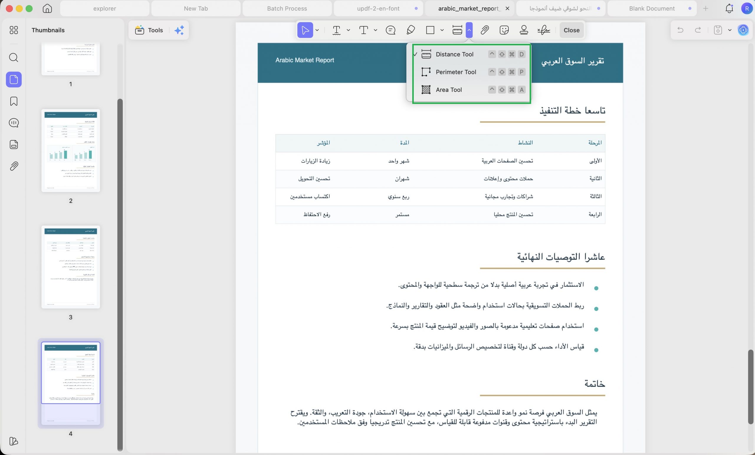Open page 1 thumbnail
The image size is (755, 455).
click(x=71, y=59)
